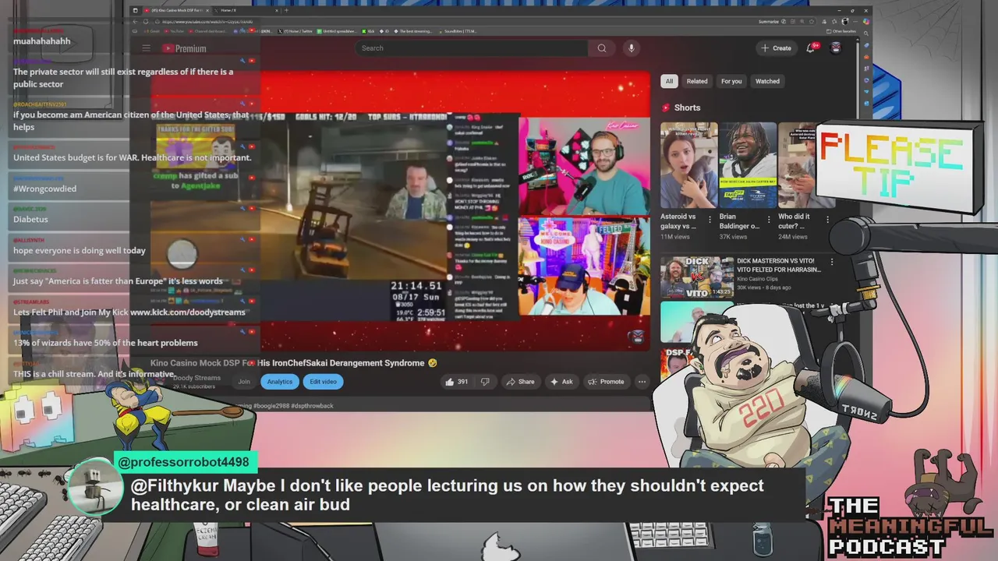The height and width of the screenshot is (561, 998).
Task: Select the Watched filter chip
Action: (767, 81)
